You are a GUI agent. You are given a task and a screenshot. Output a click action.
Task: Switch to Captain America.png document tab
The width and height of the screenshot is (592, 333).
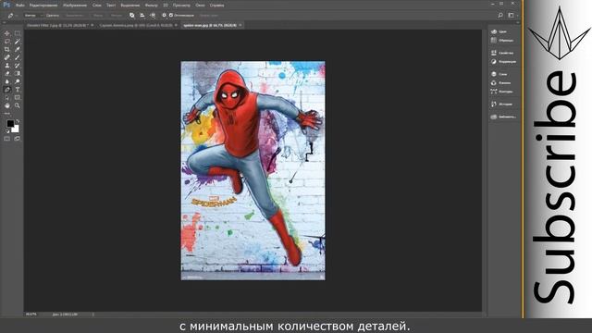(136, 25)
